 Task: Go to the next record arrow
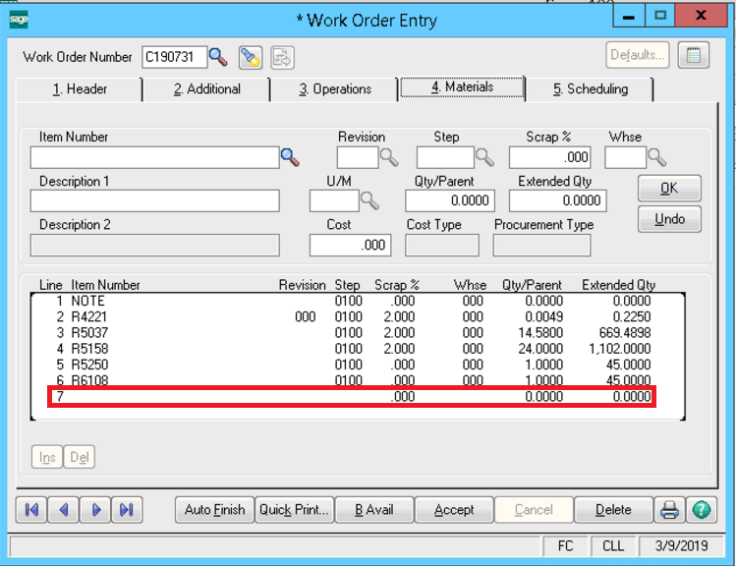tap(95, 510)
